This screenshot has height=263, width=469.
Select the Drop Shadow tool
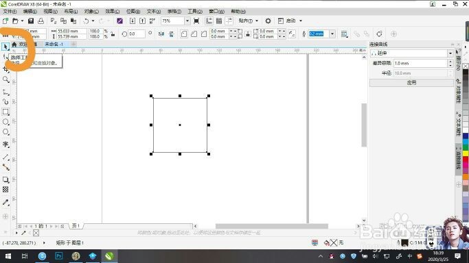(5, 179)
